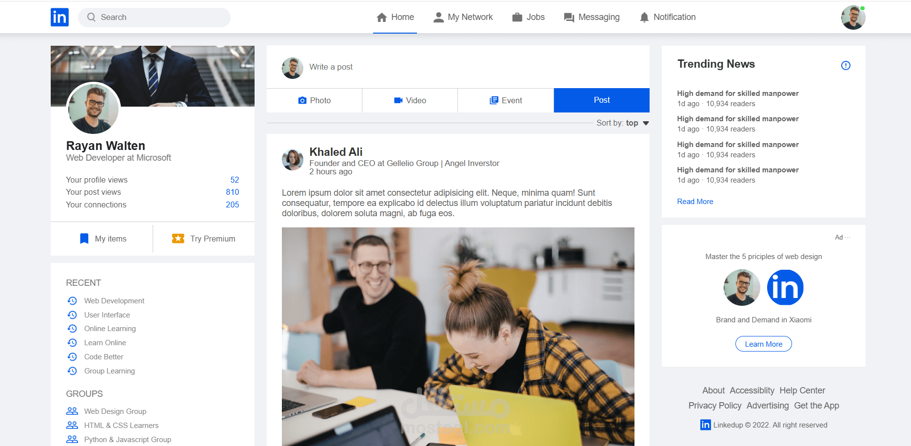The height and width of the screenshot is (446, 911).
Task: Click the Messaging chat bubble icon
Action: [x=569, y=18]
